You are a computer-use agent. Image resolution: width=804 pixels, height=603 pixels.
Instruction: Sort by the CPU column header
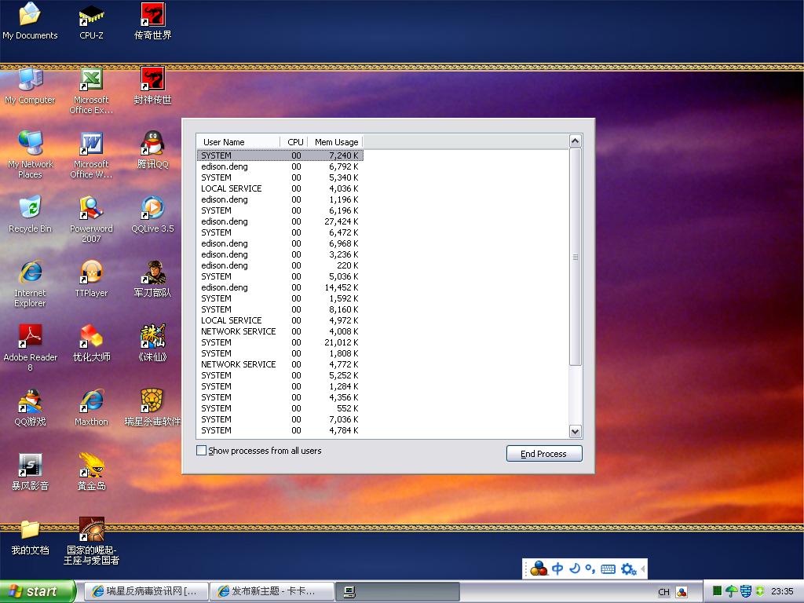coord(295,142)
